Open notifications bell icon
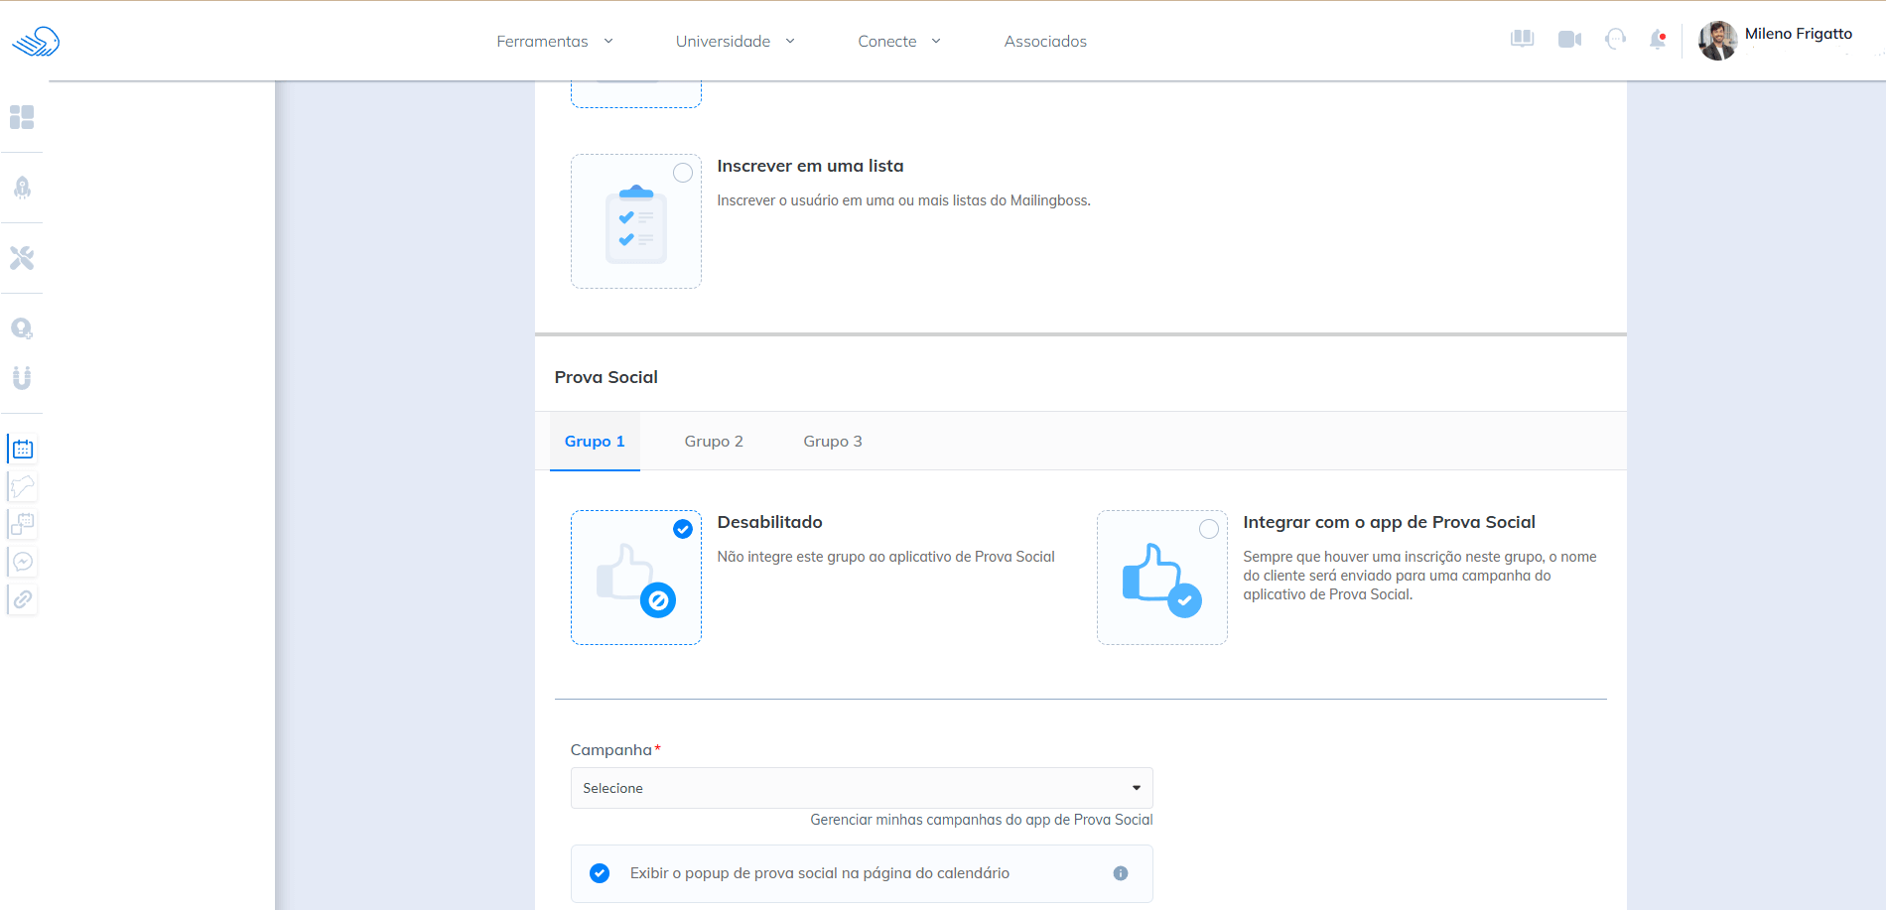 point(1657,40)
